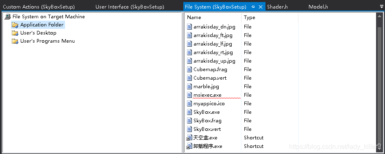Select the myappico.ico file name
The width and height of the screenshot is (385, 154).
click(x=209, y=104)
